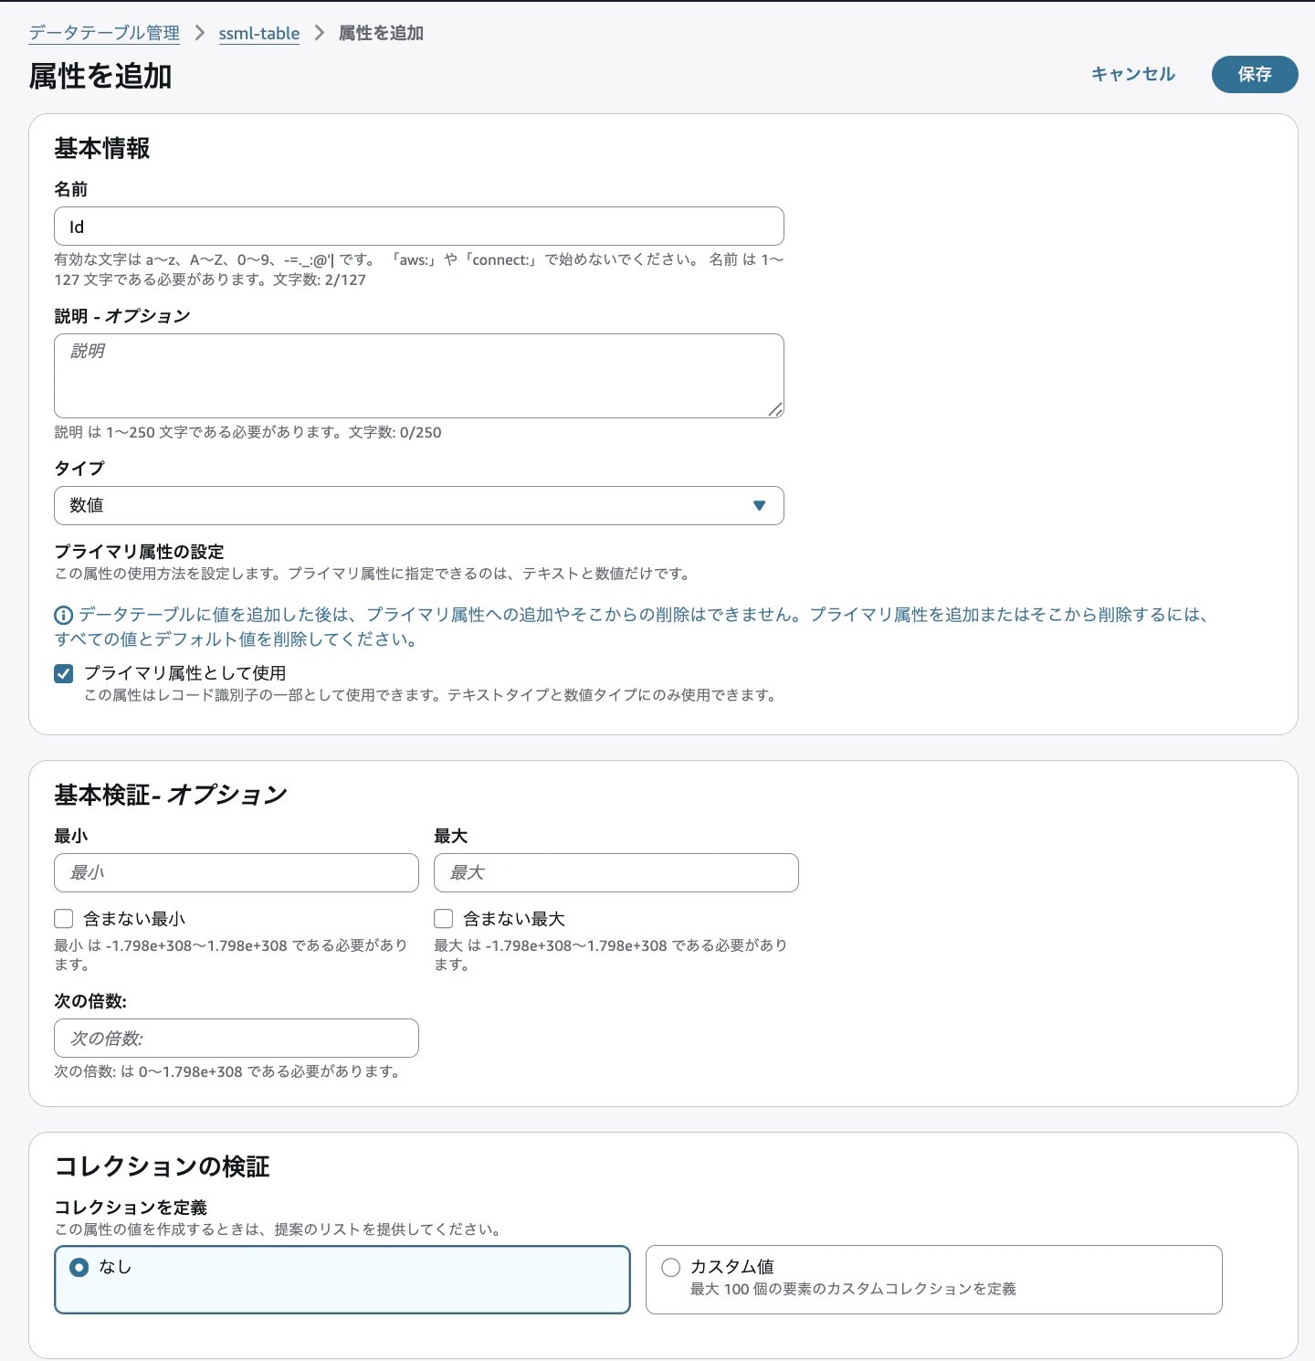
Task: Enable 含まない最小 checkbox
Action: (x=64, y=919)
